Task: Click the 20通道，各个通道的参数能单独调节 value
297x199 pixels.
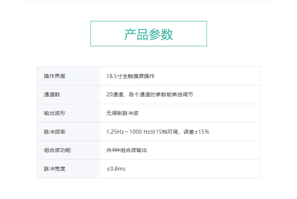Action: [150, 94]
